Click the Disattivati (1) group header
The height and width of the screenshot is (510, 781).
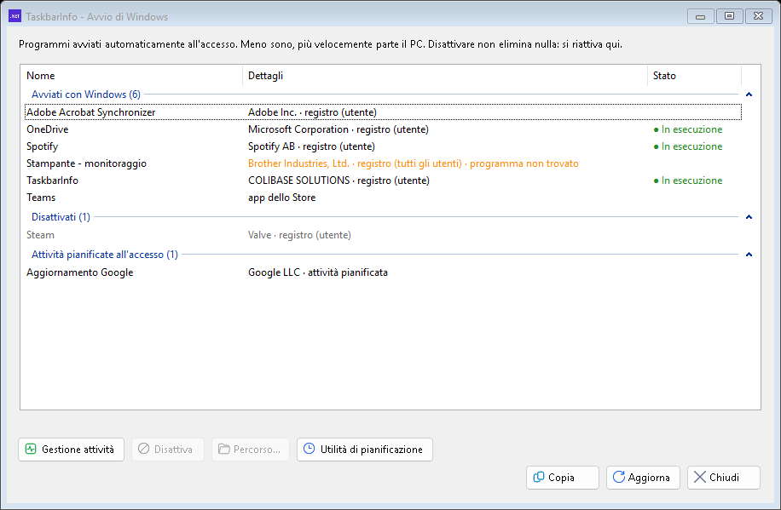61,217
